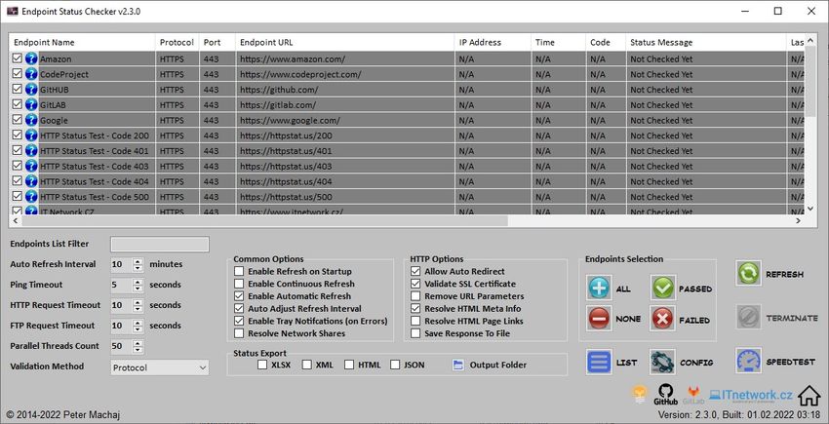
Task: Enable Resolve HTML Page Links
Action: (415, 321)
